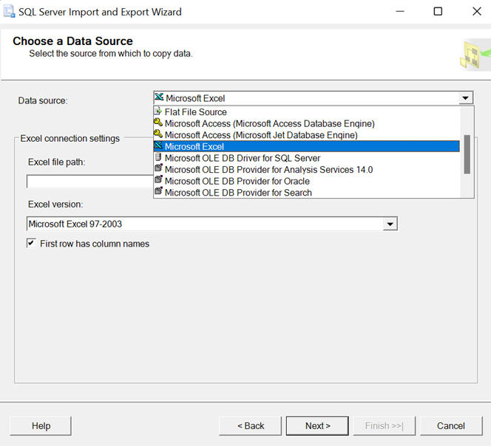The height and width of the screenshot is (446, 491).
Task: Select Microsoft Access (Microsoft Jet Database Engine)
Action: [x=261, y=135]
